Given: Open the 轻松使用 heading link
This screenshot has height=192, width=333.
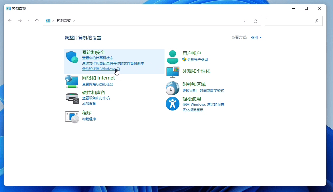Looking at the screenshot, I should [191, 99].
